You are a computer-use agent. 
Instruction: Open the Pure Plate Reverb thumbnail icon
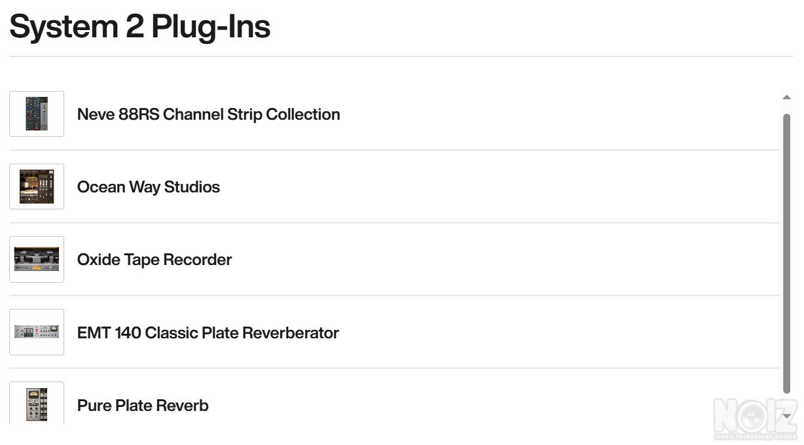coord(37,404)
